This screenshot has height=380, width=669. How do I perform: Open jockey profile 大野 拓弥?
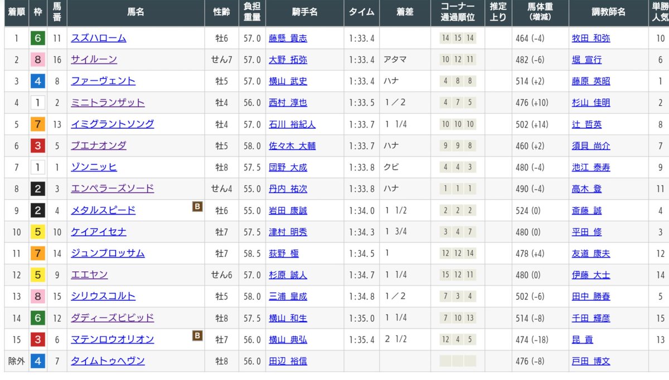pyautogui.click(x=288, y=60)
